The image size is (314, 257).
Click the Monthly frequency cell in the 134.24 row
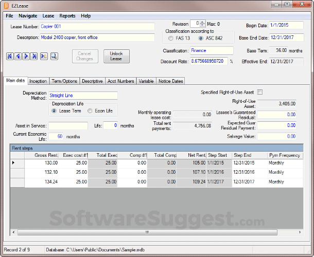click(285, 182)
